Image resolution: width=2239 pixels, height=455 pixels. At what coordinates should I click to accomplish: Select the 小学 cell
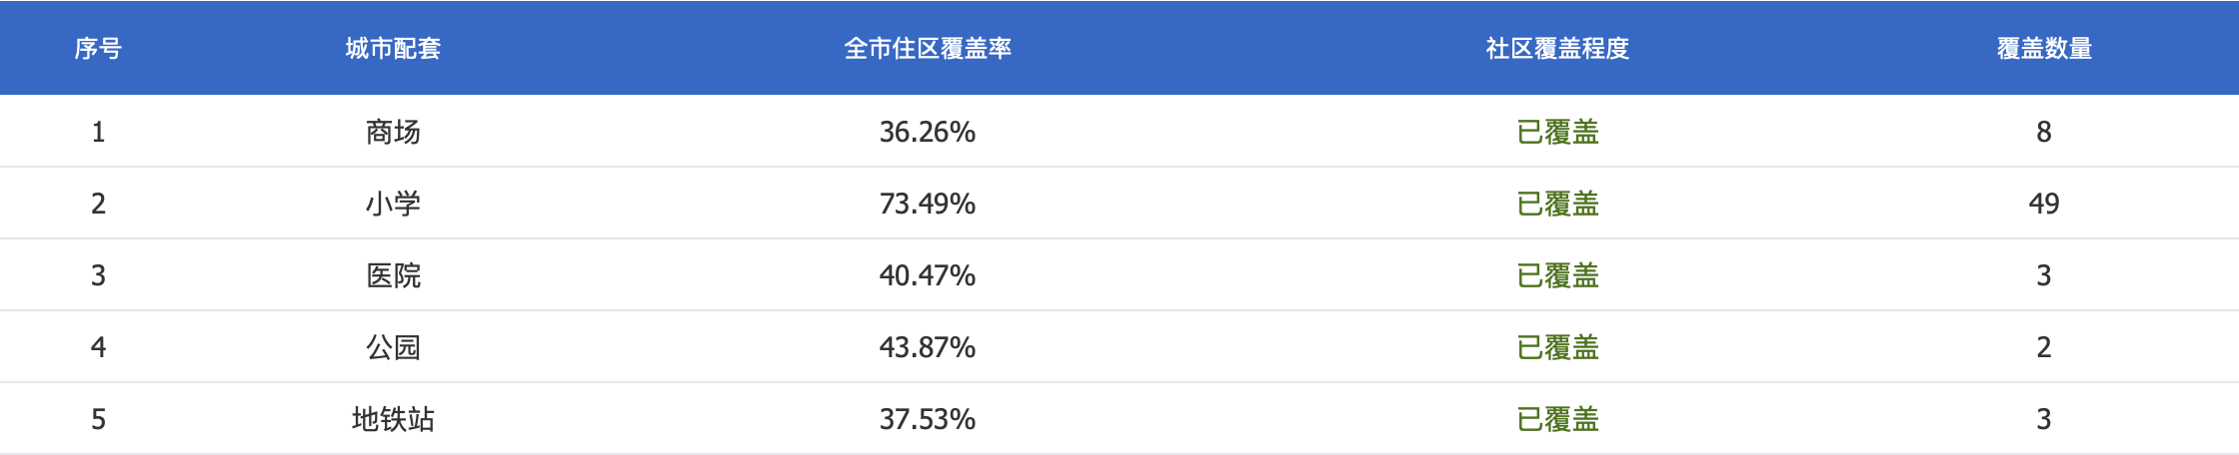[x=393, y=204]
